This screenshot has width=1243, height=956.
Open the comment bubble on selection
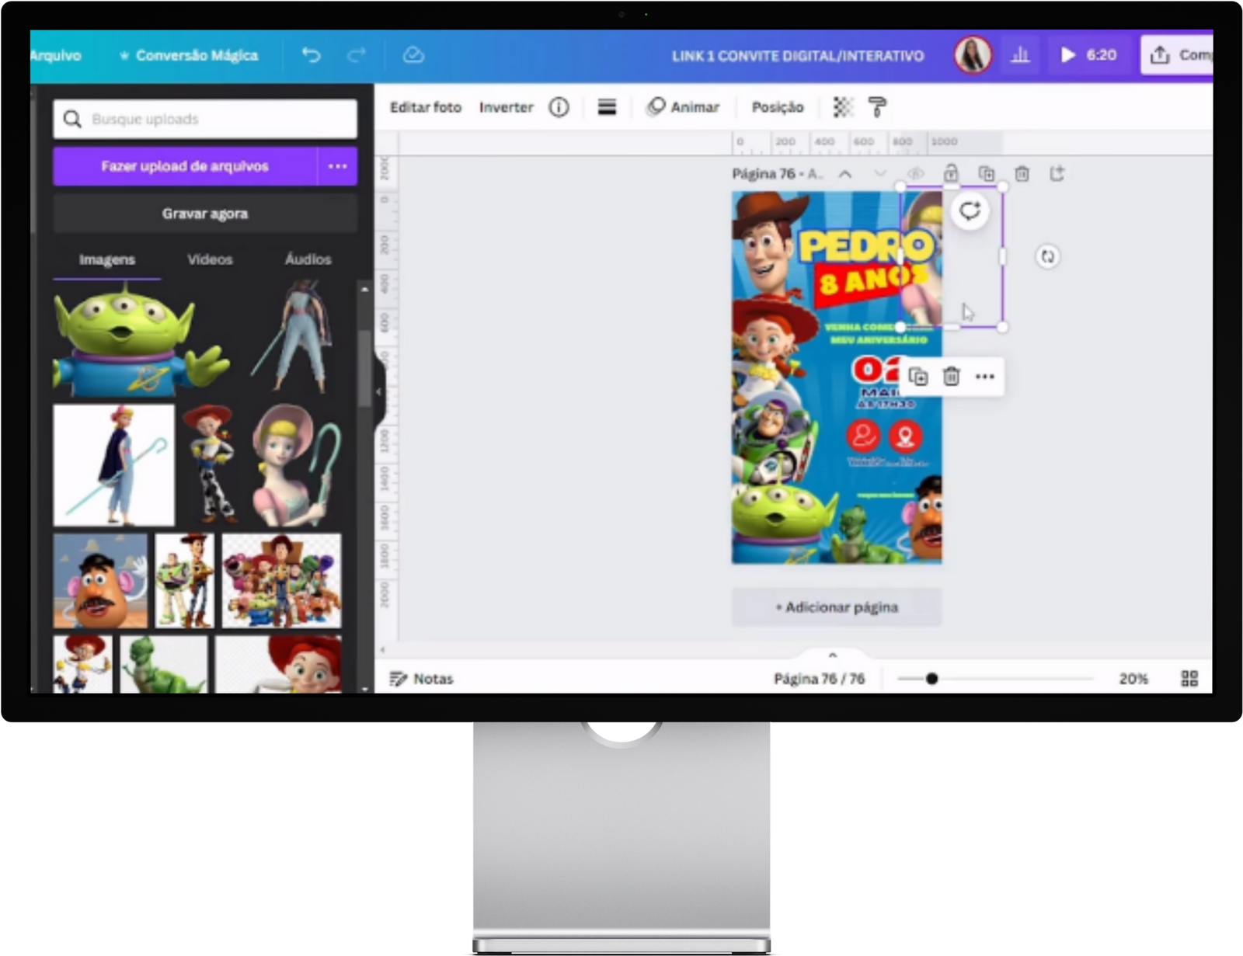coord(969,210)
